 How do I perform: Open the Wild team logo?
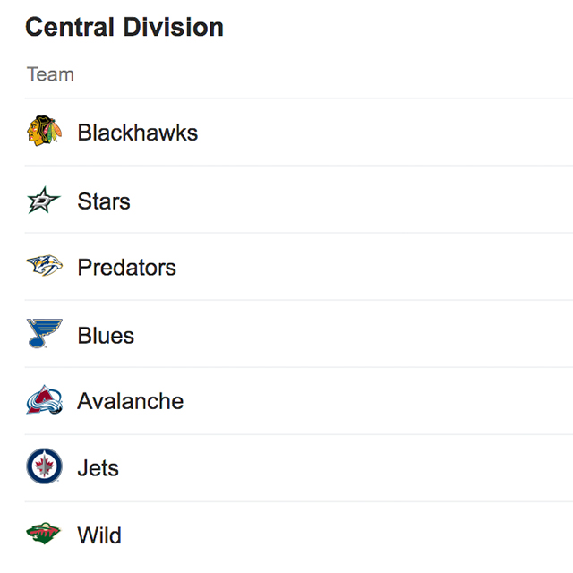tap(44, 535)
